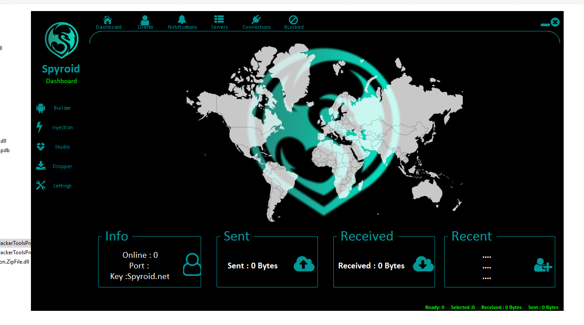Open the Blocked prohibition icon
Screen dimensions: 584x325
tap(294, 20)
